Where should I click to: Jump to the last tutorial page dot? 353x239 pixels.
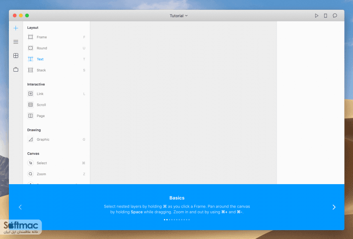189,220
